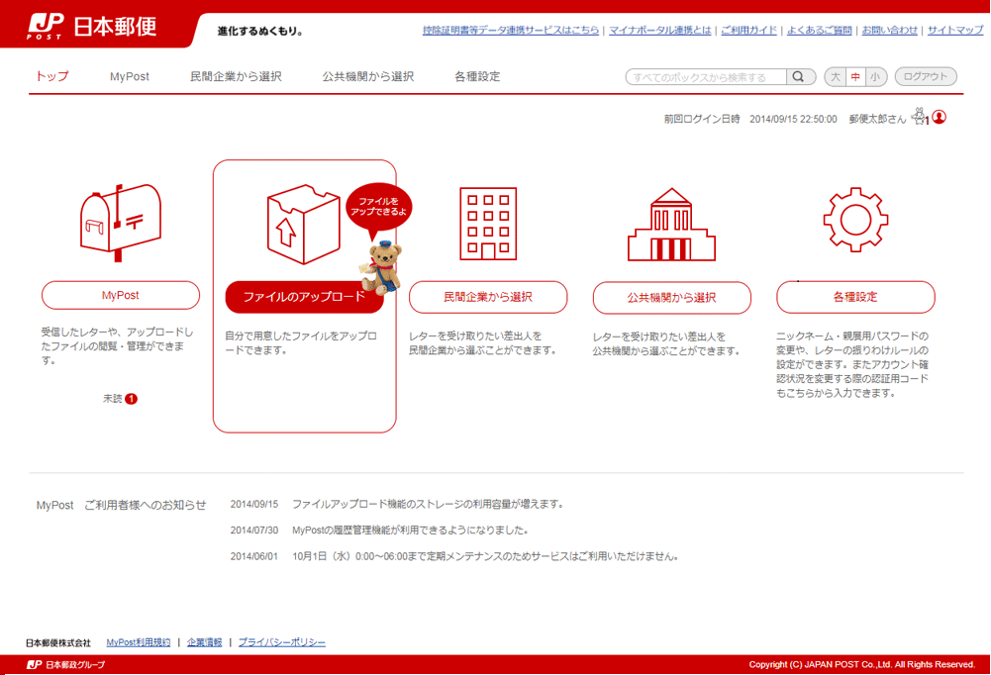Viewport: 991px width, 675px height.
Task: Click the ログアウト button
Action: [x=926, y=76]
